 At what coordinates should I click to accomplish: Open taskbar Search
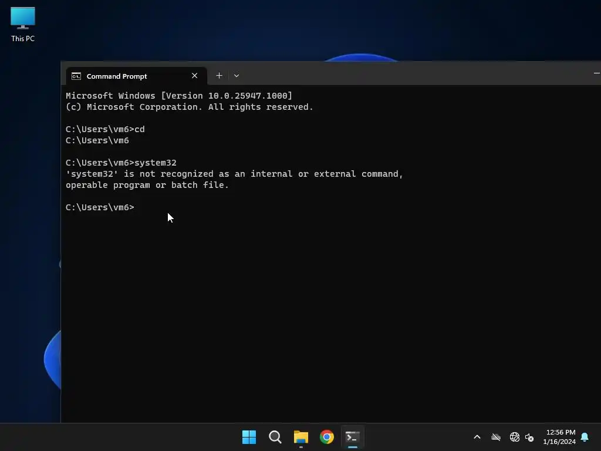275,437
